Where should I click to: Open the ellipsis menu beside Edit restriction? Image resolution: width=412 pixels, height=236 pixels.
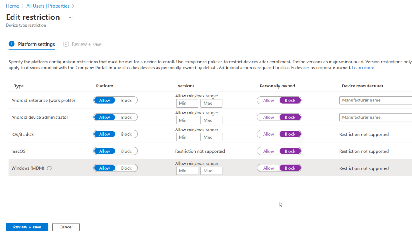point(71,18)
